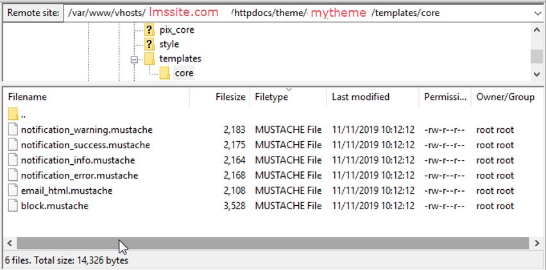Click the style unknown folder icon
This screenshot has width=546, height=270.
[149, 44]
